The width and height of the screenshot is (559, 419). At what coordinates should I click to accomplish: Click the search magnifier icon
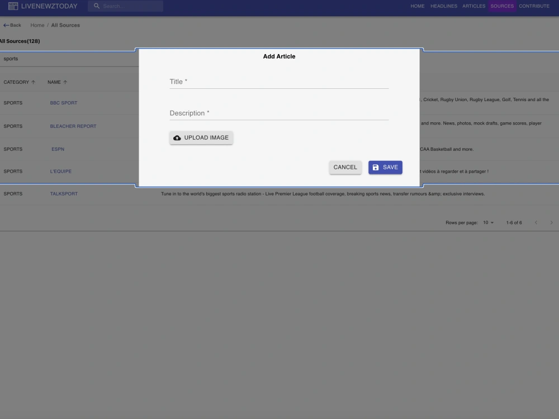(97, 6)
